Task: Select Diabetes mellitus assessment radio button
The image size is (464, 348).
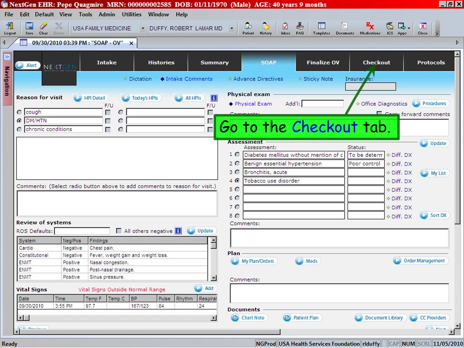Action: [237, 155]
